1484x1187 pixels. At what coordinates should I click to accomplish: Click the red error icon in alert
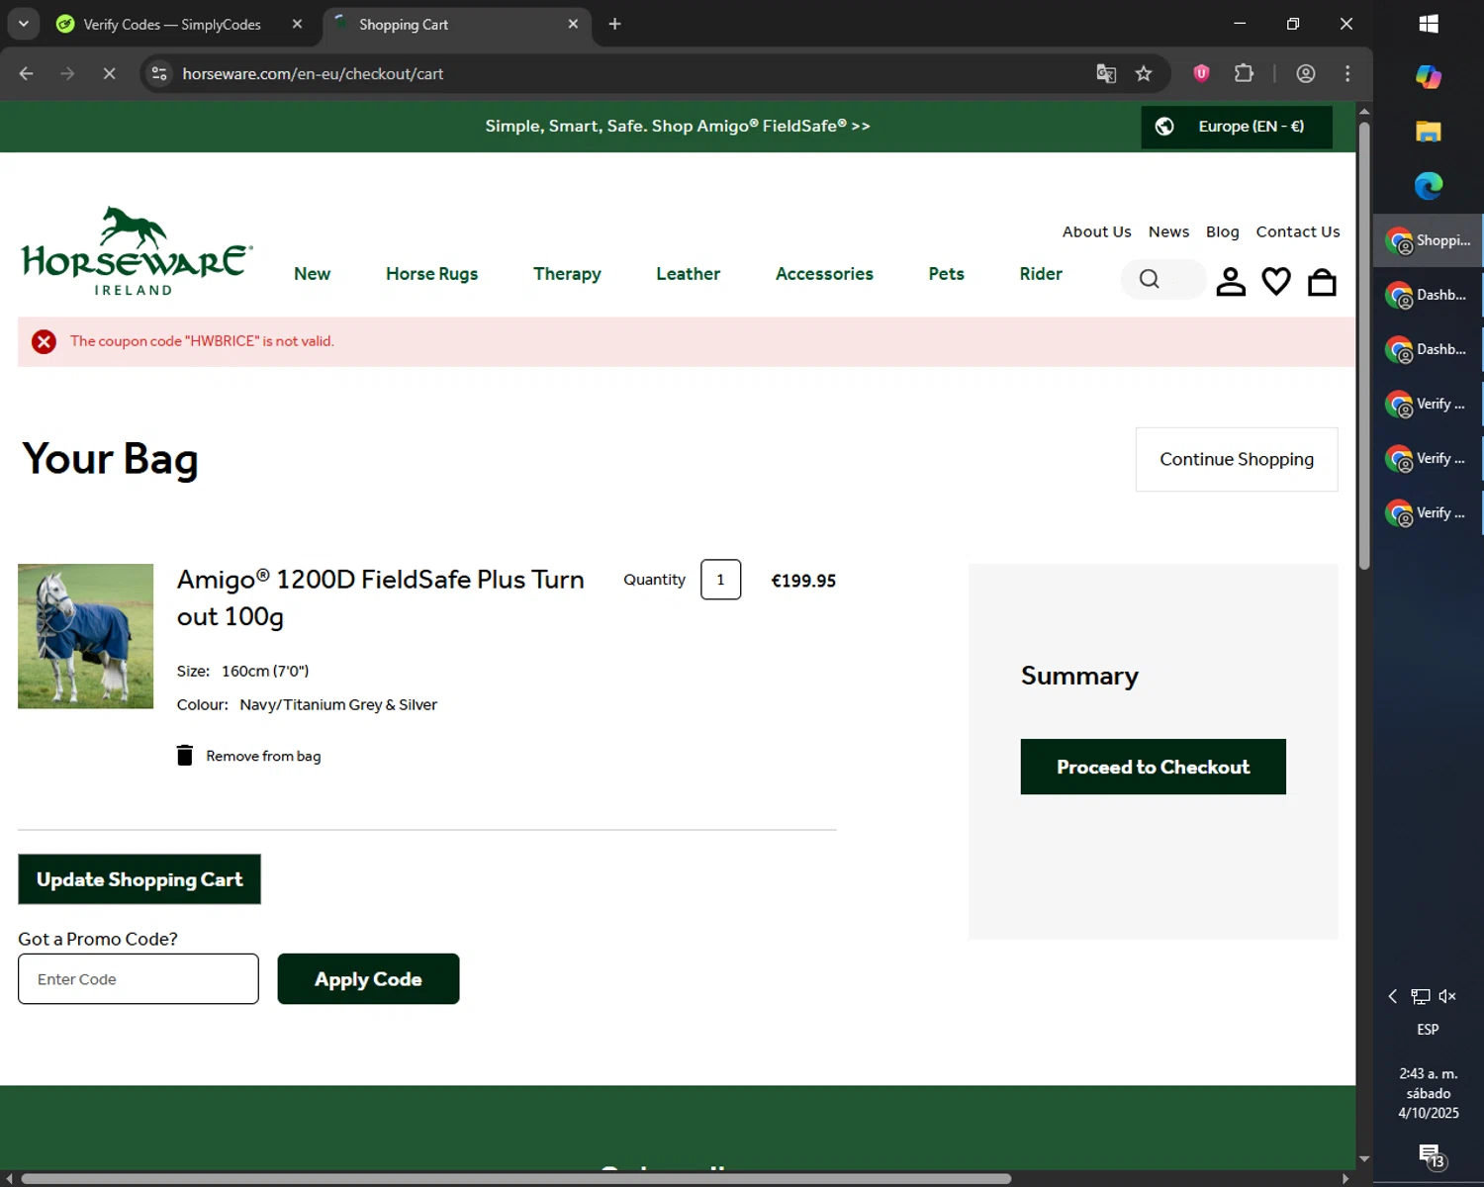44,341
